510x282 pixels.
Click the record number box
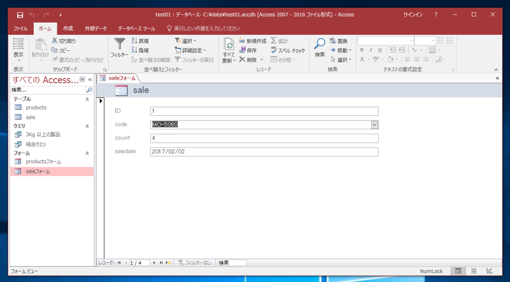pos(139,263)
